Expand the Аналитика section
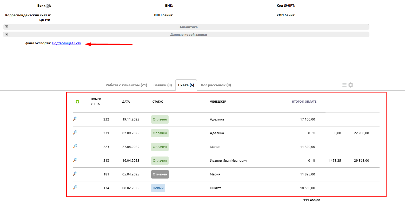 tap(6, 27)
